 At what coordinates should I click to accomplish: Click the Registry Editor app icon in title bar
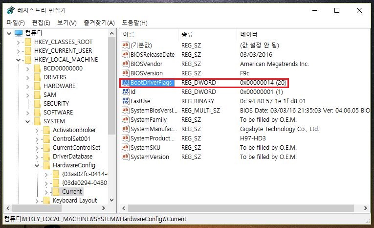[x=10, y=10]
